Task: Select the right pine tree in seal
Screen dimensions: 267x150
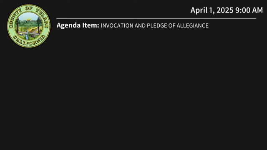Action: 39,25
